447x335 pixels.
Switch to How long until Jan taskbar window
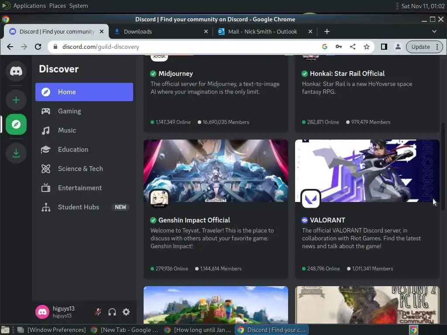pos(198,330)
